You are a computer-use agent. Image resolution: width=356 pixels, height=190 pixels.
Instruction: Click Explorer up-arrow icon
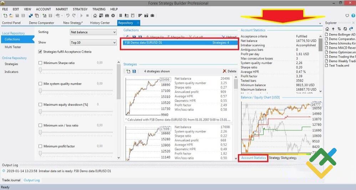pos(333,29)
